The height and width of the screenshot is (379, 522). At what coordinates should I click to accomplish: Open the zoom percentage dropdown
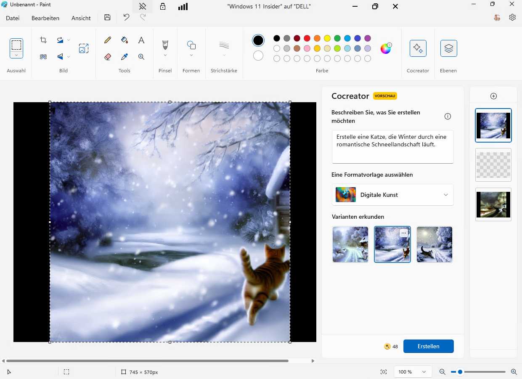pos(412,372)
